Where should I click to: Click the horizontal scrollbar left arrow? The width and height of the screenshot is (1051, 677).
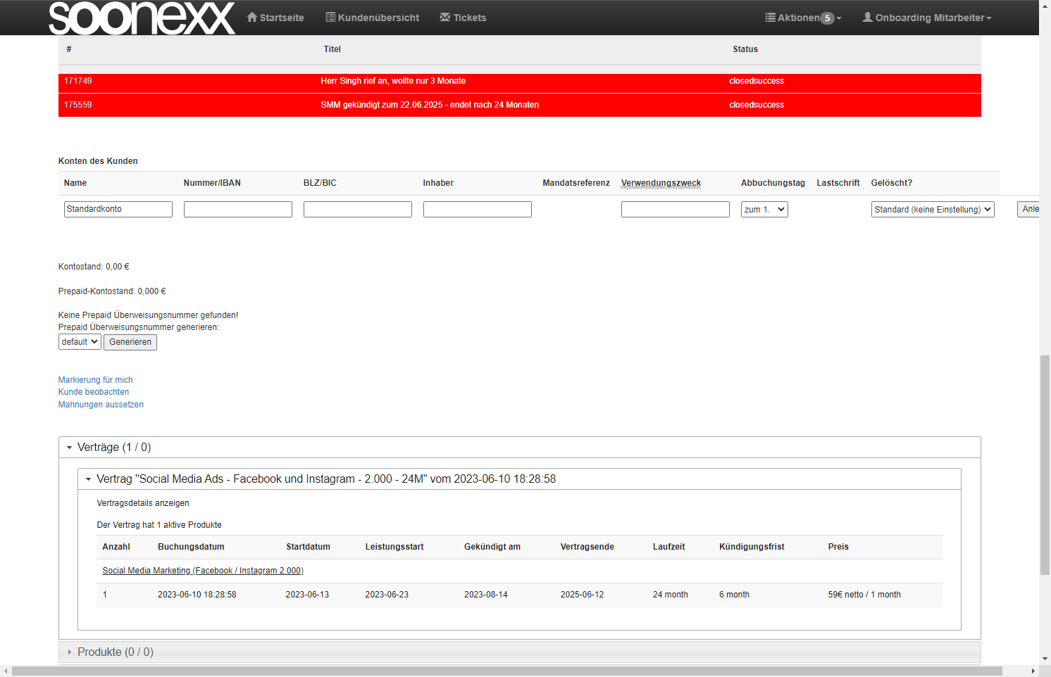click(6, 671)
